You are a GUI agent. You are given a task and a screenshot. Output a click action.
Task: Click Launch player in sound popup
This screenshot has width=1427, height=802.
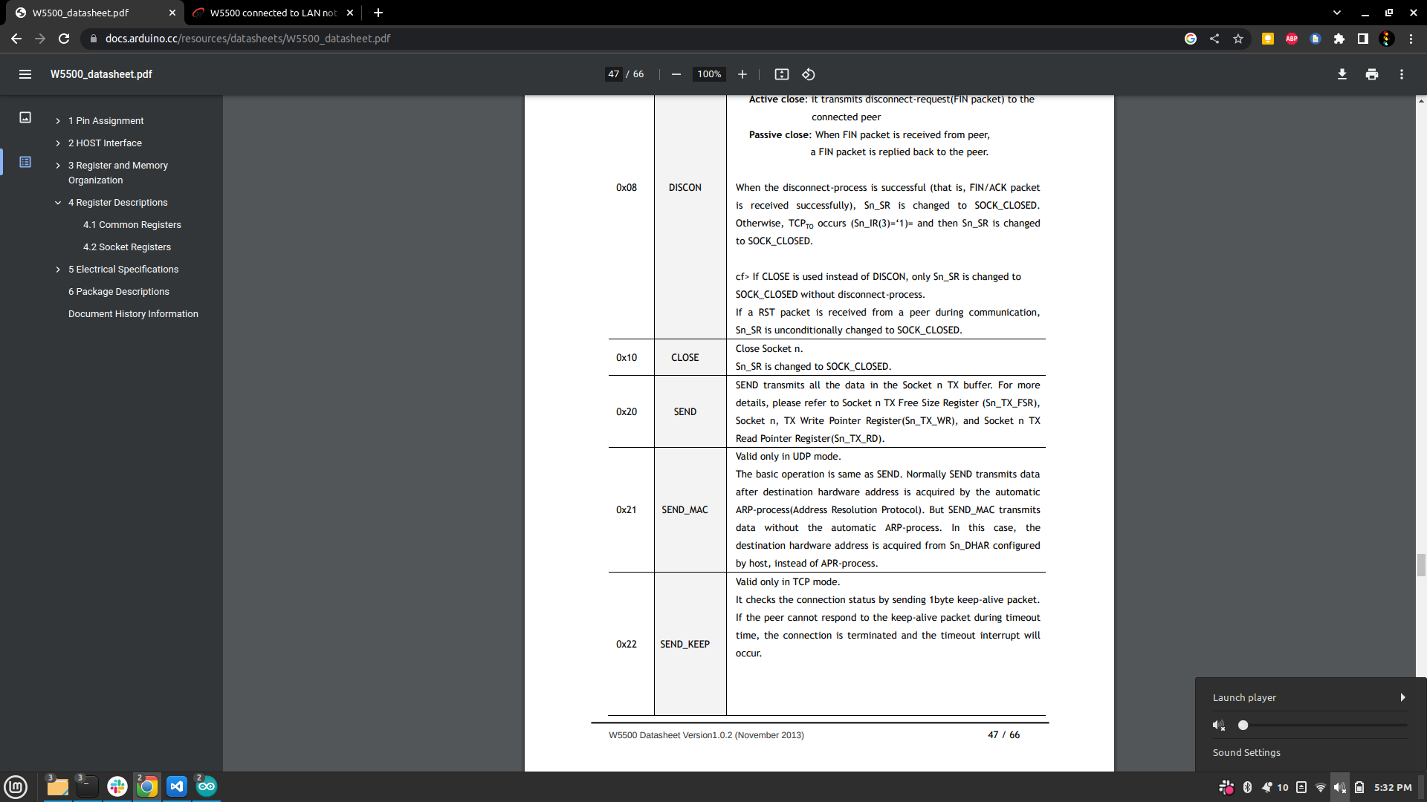coord(1244,697)
